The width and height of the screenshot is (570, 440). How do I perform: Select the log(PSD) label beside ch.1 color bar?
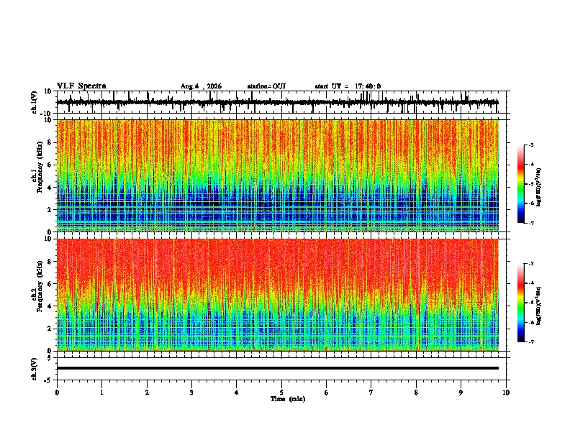click(539, 187)
